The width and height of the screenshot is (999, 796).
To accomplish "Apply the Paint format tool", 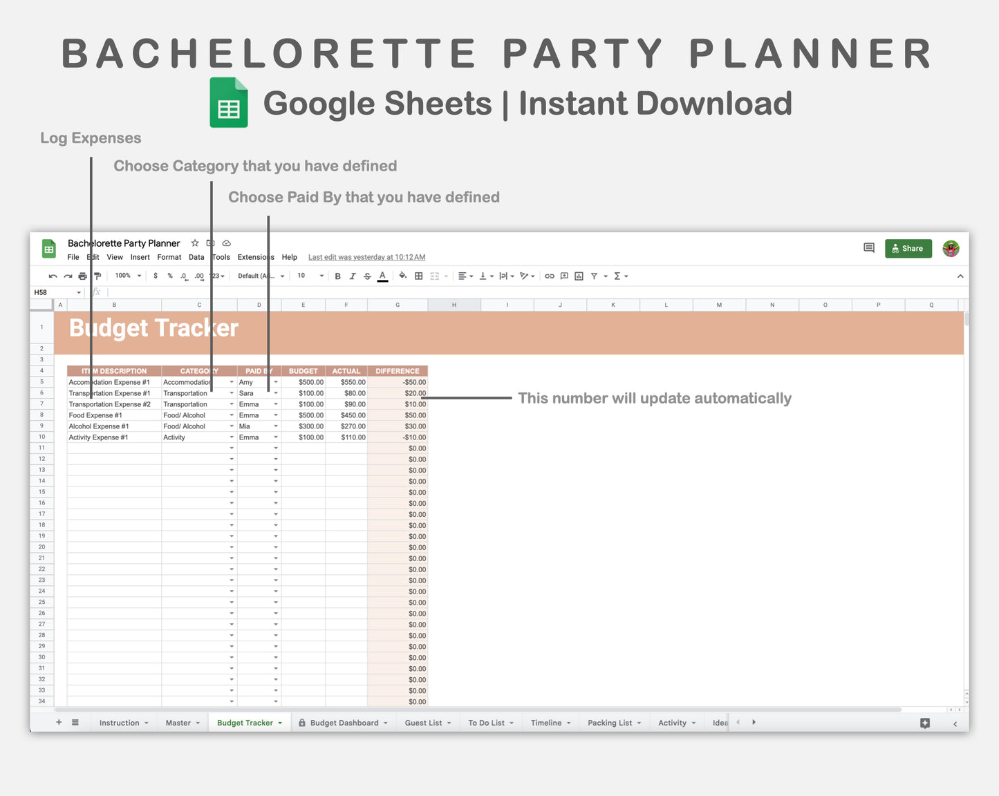I will tap(97, 276).
